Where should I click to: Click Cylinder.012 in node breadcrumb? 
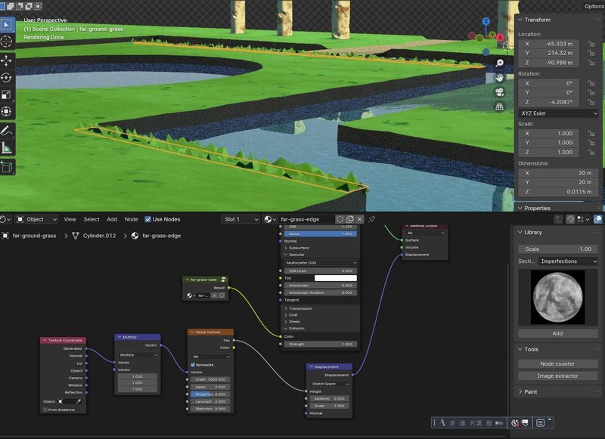point(99,236)
